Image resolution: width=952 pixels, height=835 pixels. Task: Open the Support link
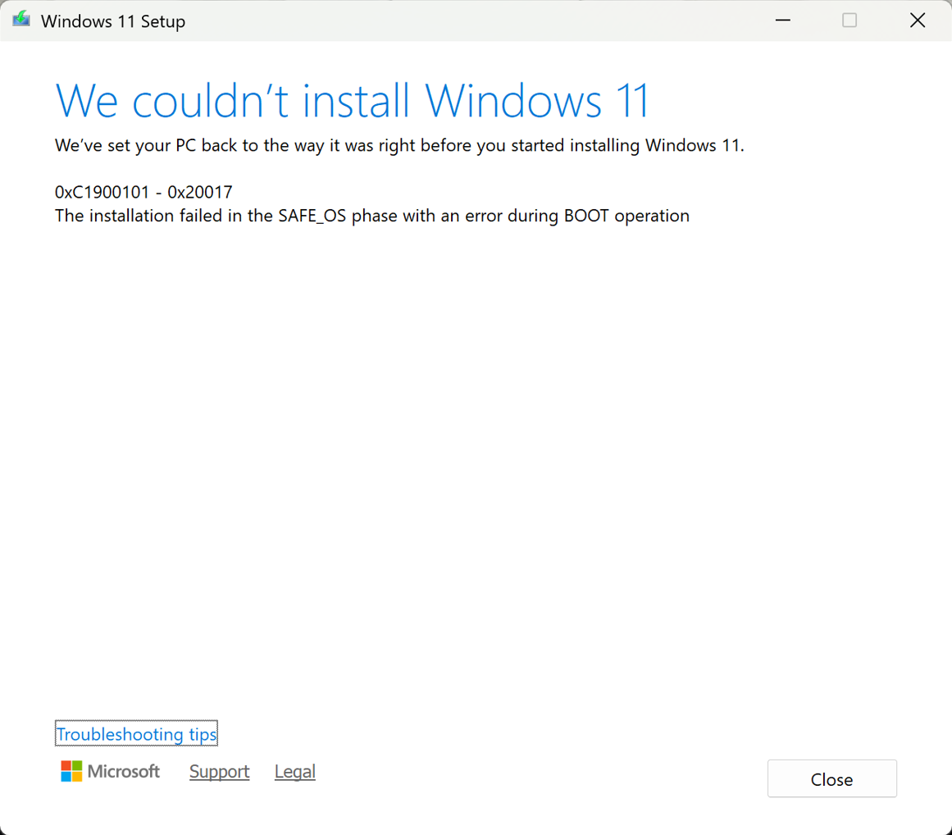point(219,771)
